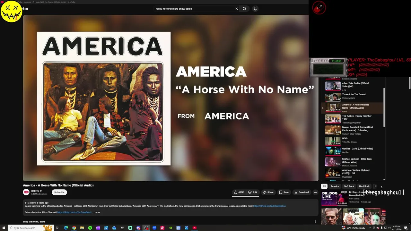Open the Share dialog for the video

click(268, 192)
